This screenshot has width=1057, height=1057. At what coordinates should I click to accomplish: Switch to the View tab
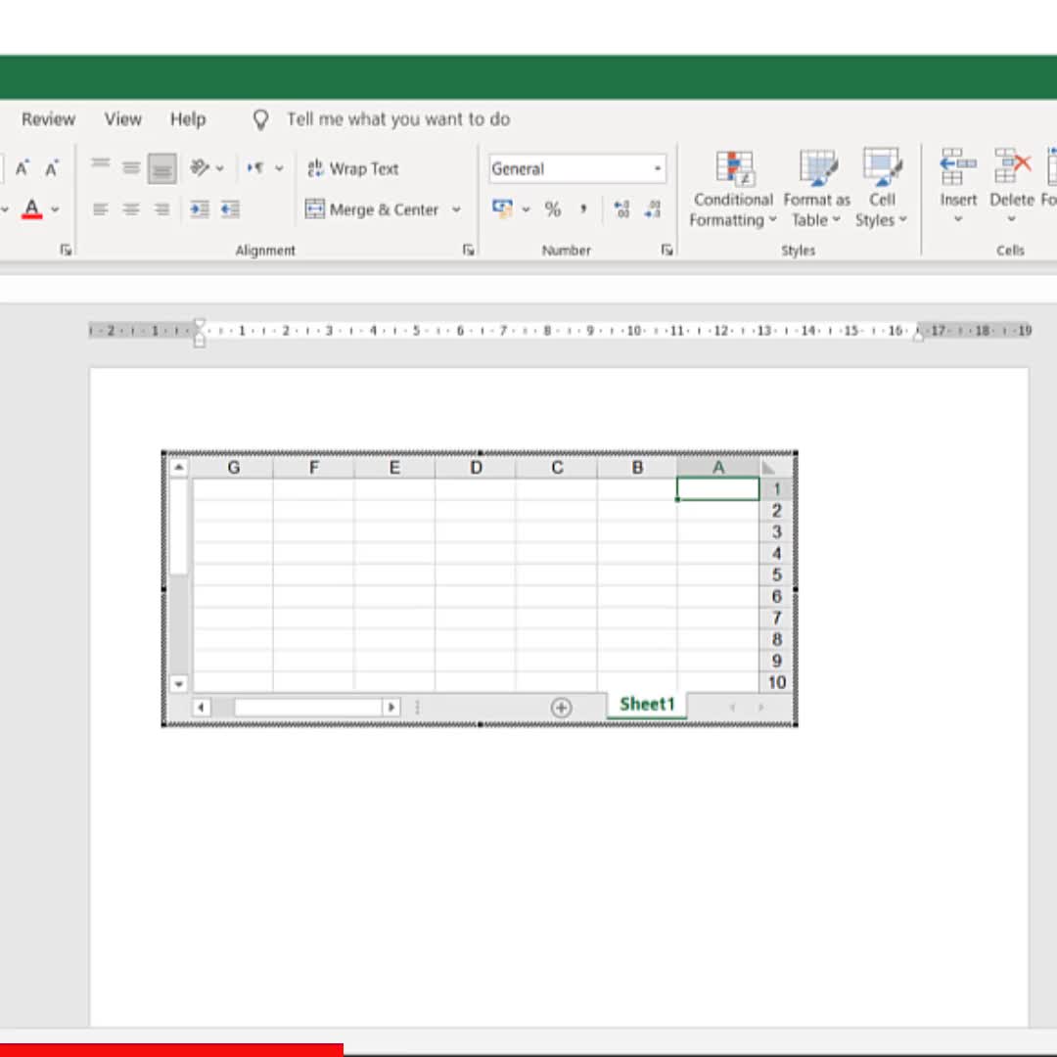coord(123,119)
